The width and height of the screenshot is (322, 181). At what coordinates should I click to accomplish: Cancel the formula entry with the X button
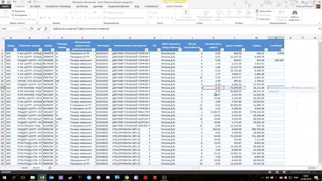click(32, 29)
